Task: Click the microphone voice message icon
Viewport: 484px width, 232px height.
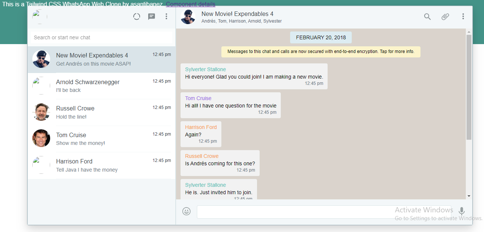Action: 462,211
